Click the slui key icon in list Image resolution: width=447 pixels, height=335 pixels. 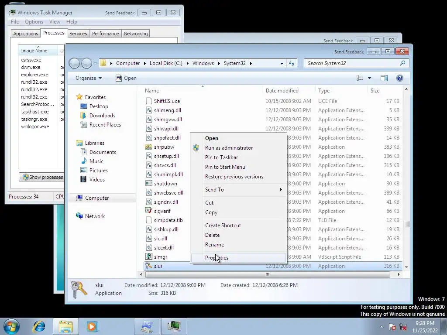pos(148,266)
